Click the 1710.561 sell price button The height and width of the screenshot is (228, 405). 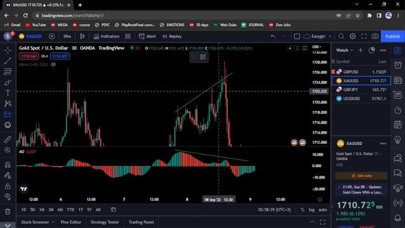click(x=28, y=56)
